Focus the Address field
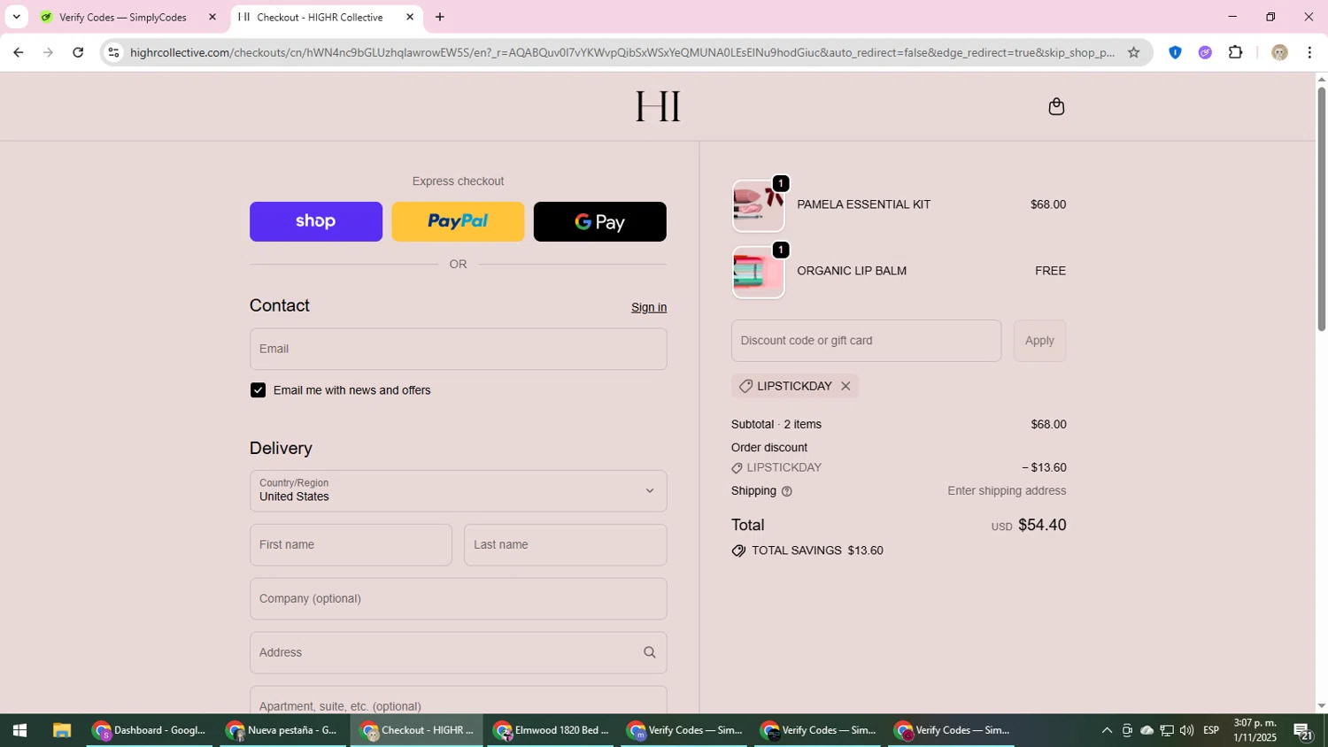Viewport: 1328px width, 747px height. [458, 653]
